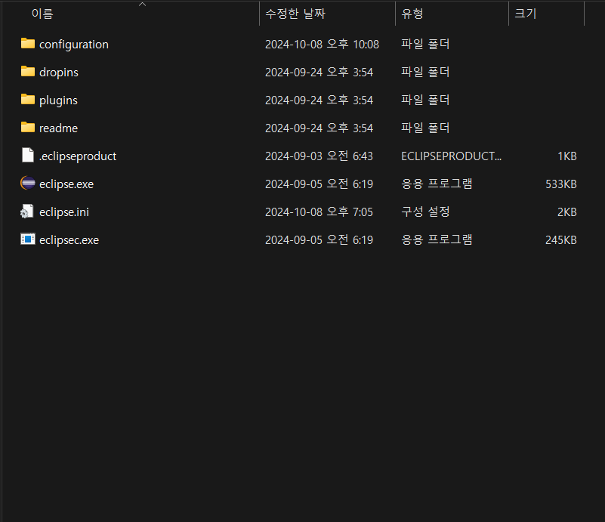Click the readme folder icon
The height and width of the screenshot is (522, 605).
[28, 128]
